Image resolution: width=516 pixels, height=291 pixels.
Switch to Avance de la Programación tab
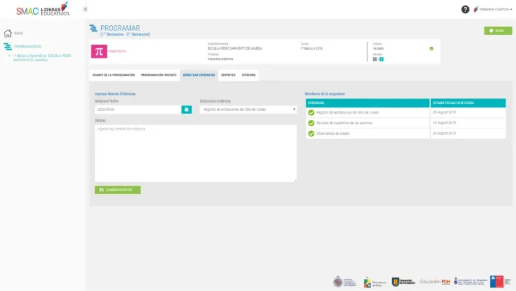tap(114, 75)
